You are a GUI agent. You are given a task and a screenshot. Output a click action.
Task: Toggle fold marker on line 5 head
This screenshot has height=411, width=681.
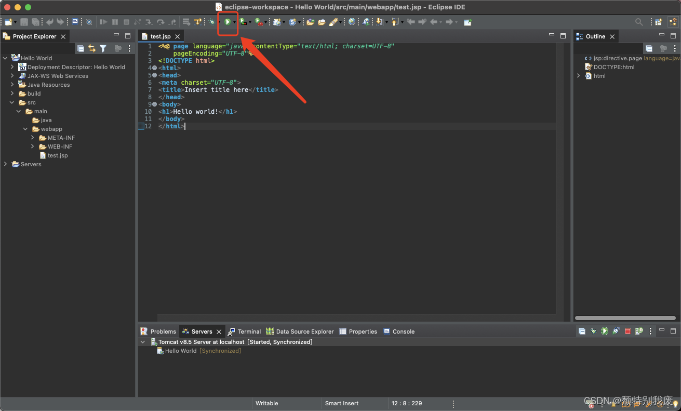pos(154,75)
